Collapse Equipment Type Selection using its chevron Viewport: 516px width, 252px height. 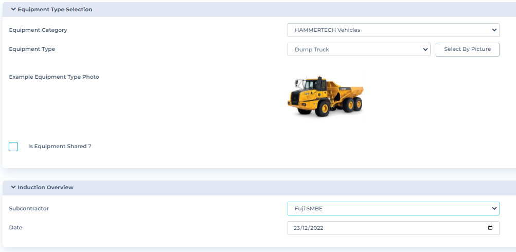point(13,9)
